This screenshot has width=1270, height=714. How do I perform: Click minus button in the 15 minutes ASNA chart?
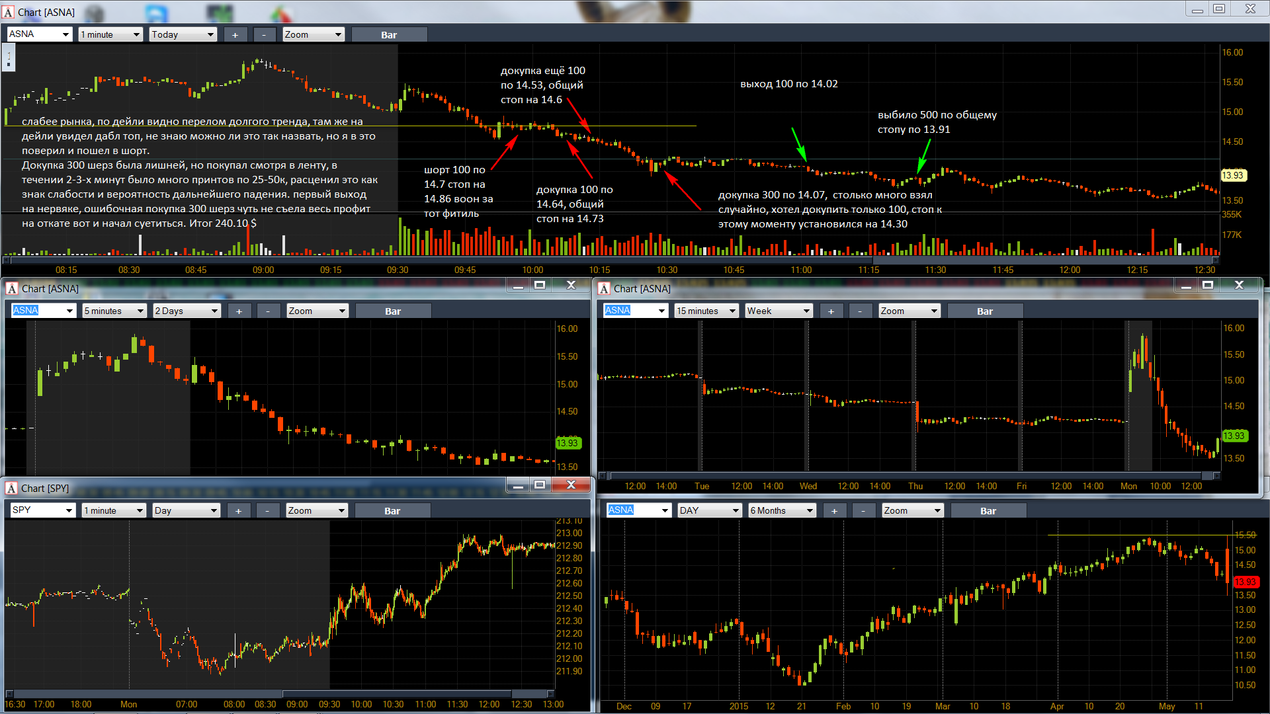(860, 311)
